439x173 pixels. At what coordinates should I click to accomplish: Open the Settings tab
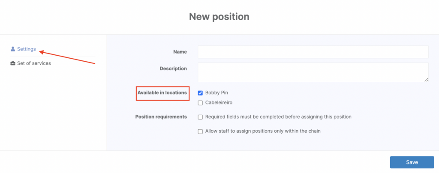pos(26,49)
